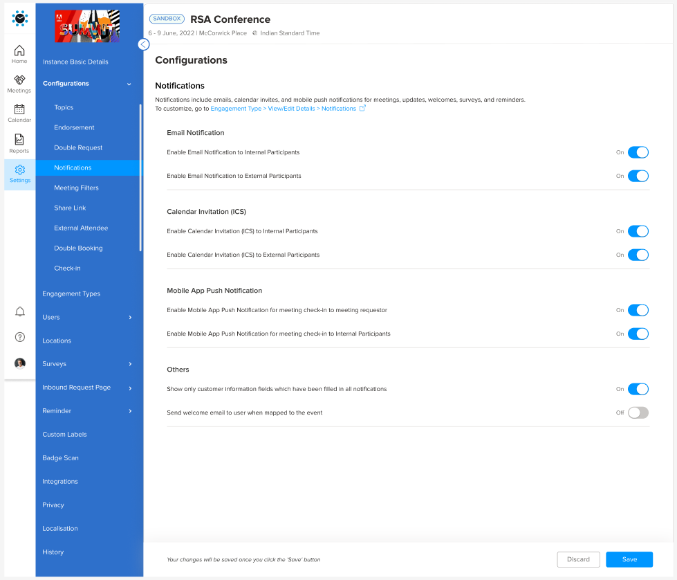Toggle Push Notification check-in to Internal Participants
677x580 pixels.
tap(638, 334)
